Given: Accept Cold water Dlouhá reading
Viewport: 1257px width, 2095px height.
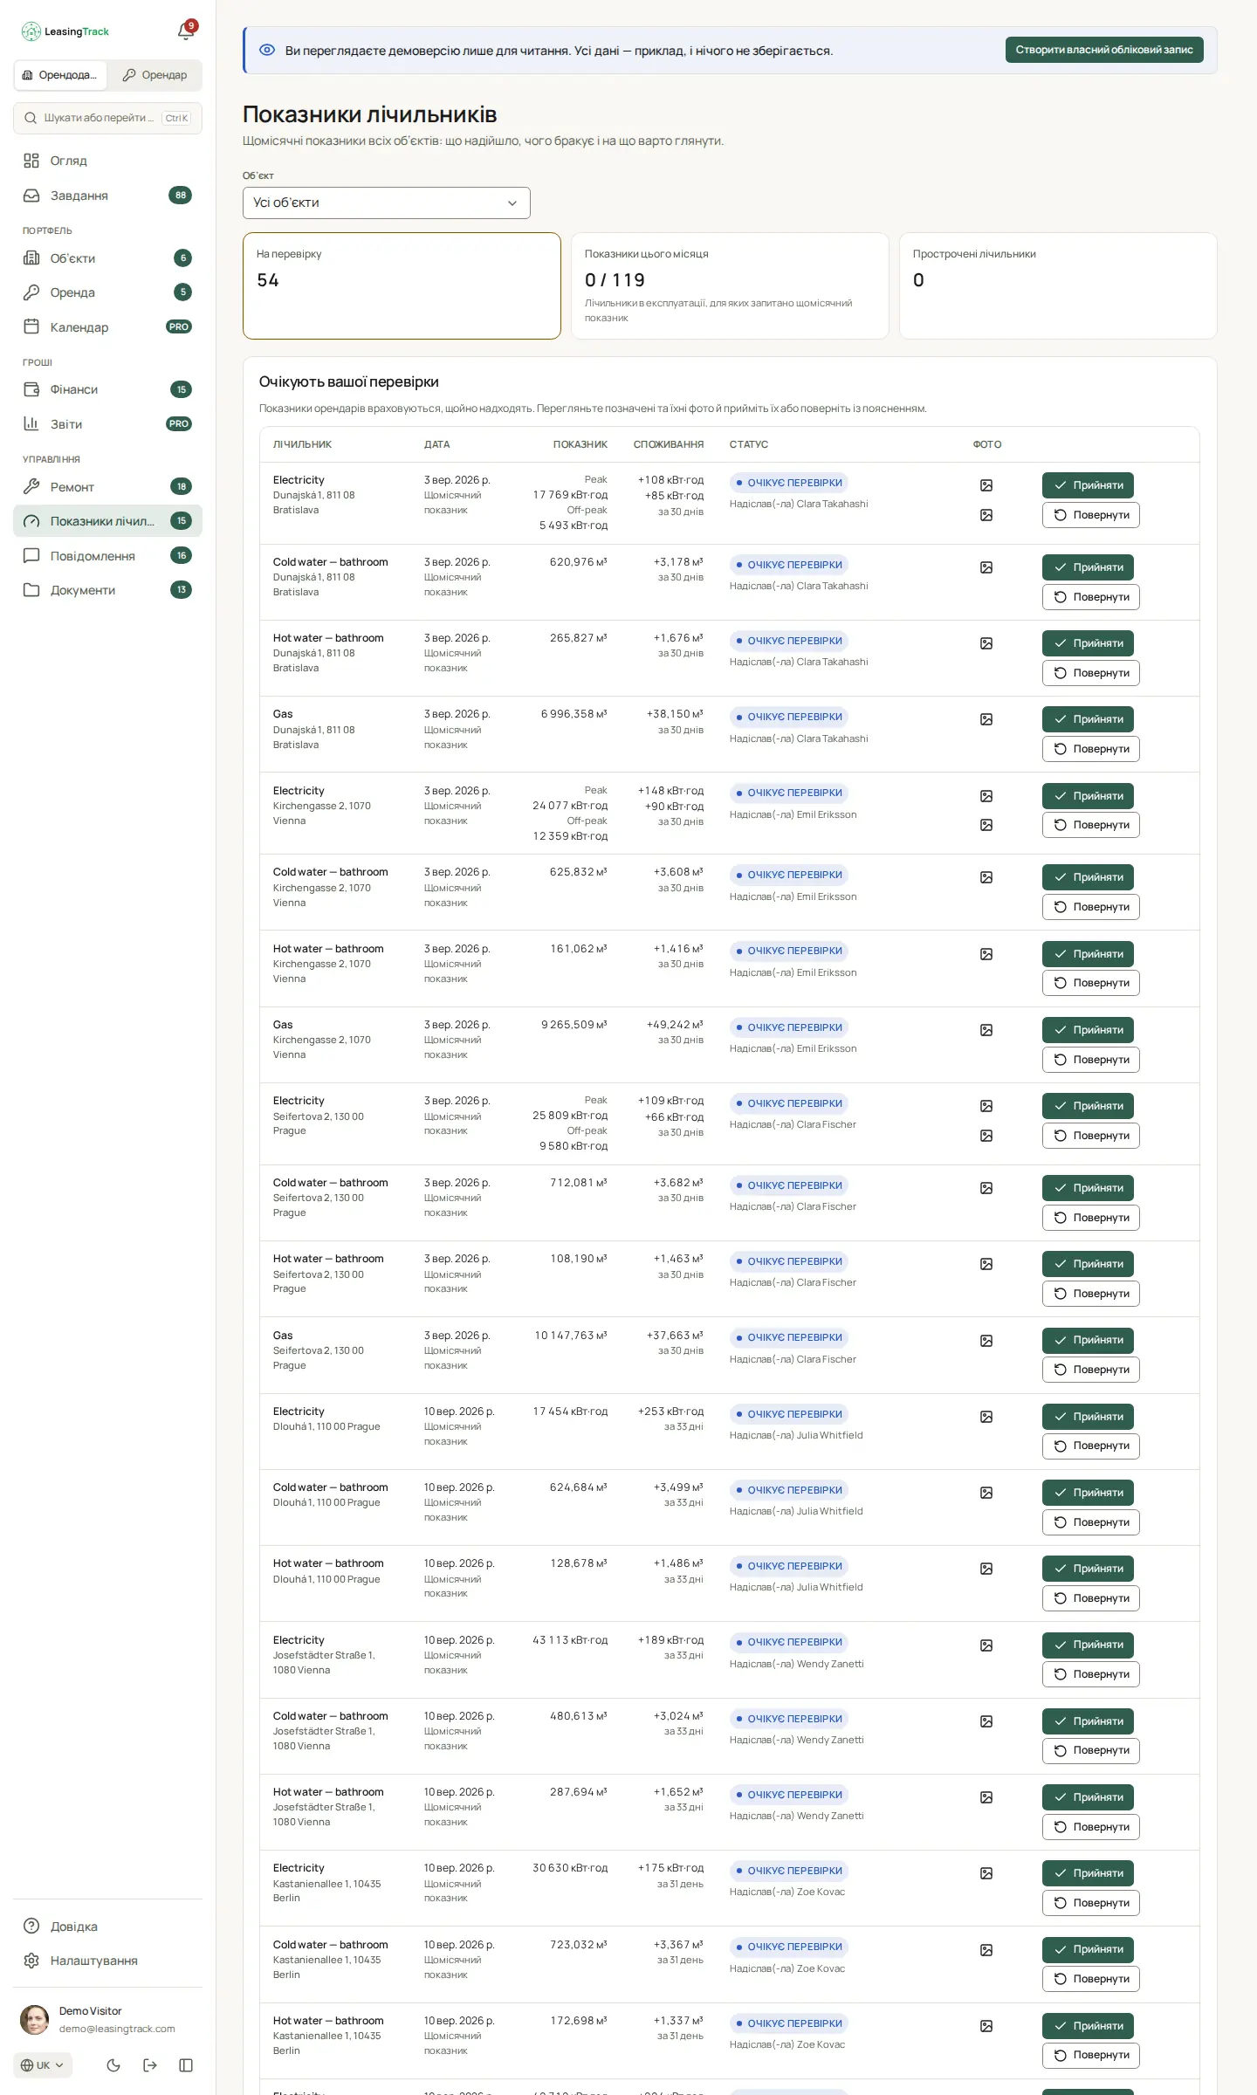Looking at the screenshot, I should coord(1088,1493).
